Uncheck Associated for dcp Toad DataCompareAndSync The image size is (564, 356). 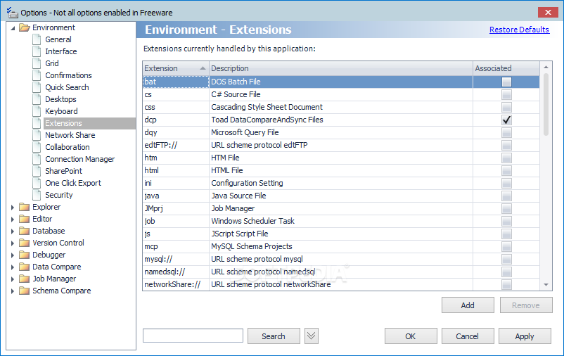point(506,120)
